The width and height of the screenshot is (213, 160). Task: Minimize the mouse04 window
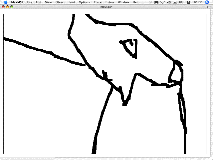[7, 7]
